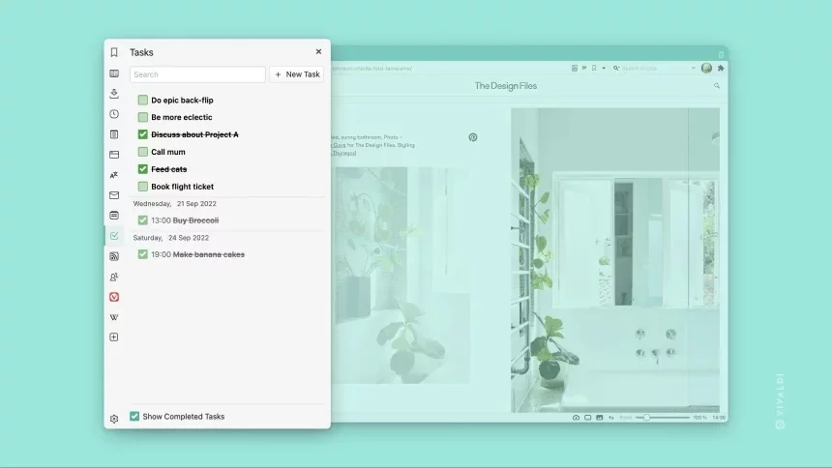
Task: Open the Notes panel icon
Action: tap(114, 134)
